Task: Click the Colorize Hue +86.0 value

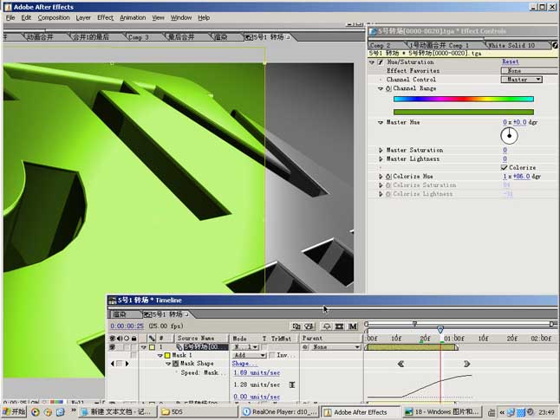Action: click(522, 177)
